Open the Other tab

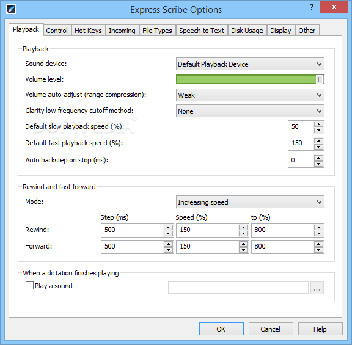coord(307,31)
